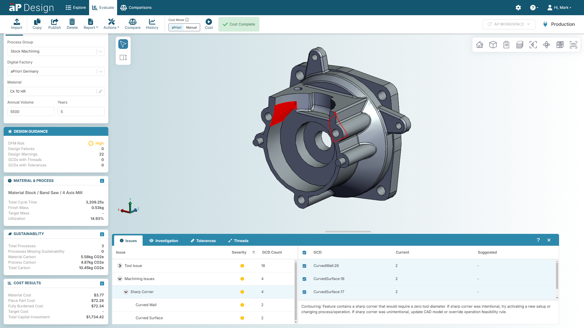
Task: Click the section view hatched icon
Action: tap(520, 45)
